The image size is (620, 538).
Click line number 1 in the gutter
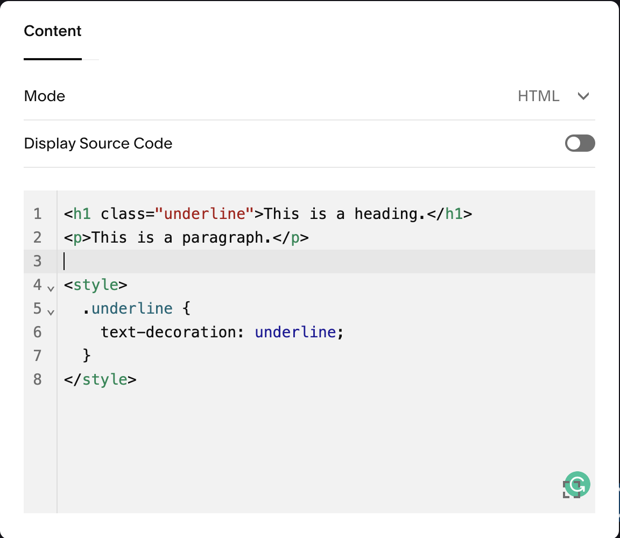(x=38, y=214)
